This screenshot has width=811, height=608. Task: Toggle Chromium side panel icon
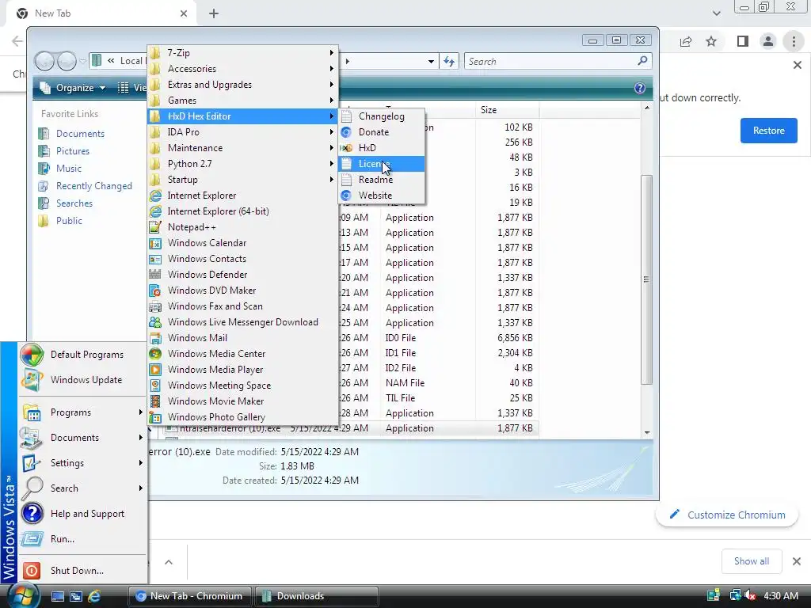[743, 41]
